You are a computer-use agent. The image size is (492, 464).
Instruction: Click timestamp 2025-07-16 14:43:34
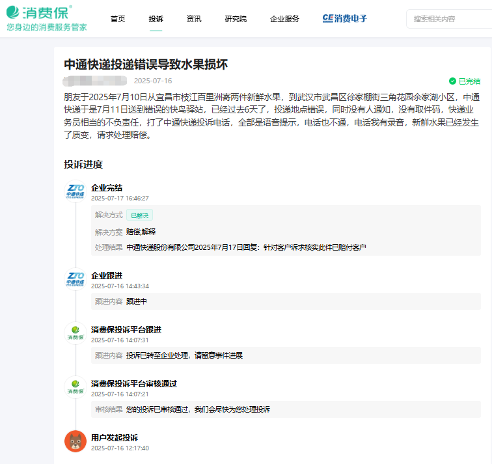tap(120, 286)
